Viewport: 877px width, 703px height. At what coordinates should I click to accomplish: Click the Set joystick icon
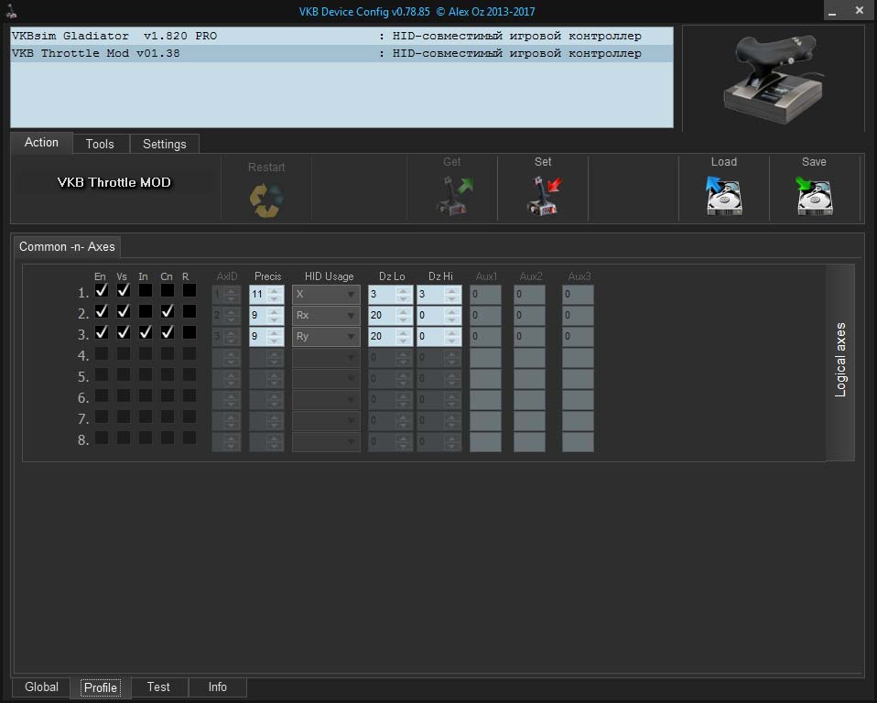(x=544, y=196)
